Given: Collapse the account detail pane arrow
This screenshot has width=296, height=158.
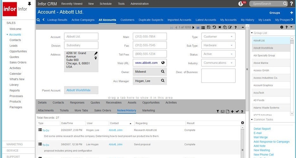Looking at the screenshot, I should (x=243, y=27).
